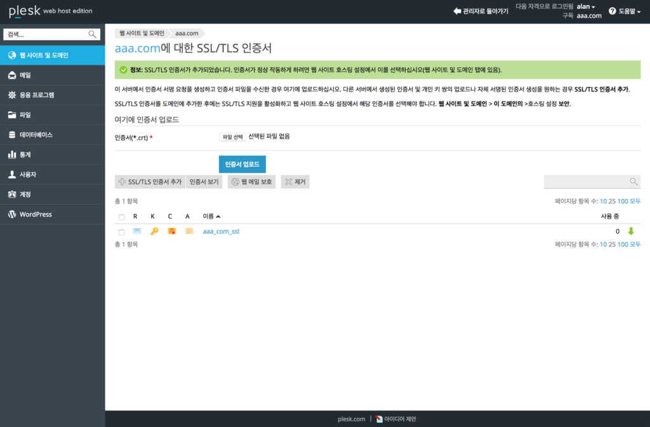
Task: Open the aaa_com_ssl certificate link
Action: tap(221, 231)
